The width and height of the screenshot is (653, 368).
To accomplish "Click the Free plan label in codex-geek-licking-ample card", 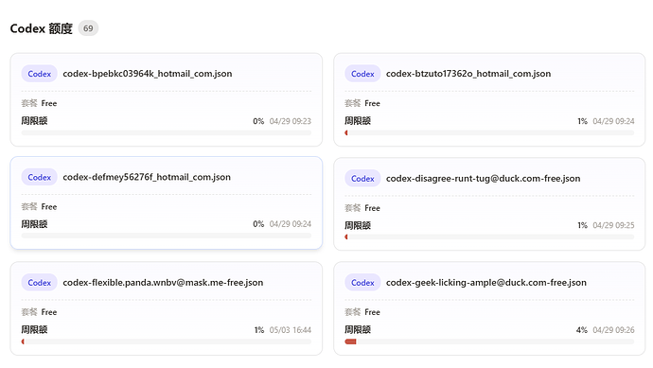I will click(372, 312).
